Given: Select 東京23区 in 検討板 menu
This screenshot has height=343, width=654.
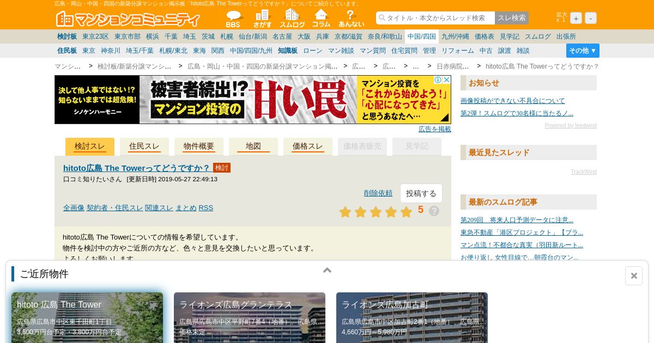Looking at the screenshot, I should [x=95, y=36].
